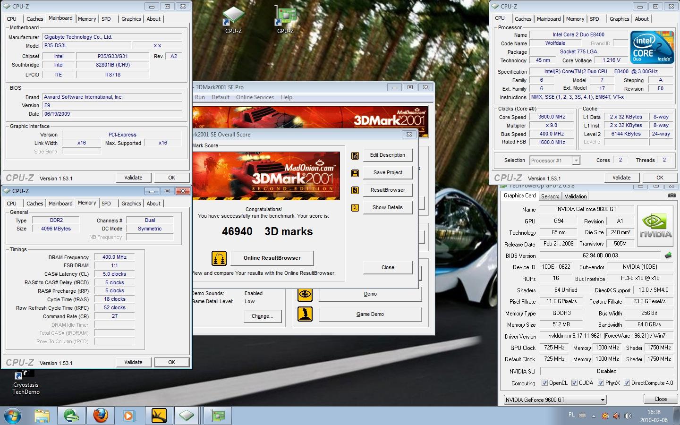Toggle the PhysX checkbox
Viewport: 680px width, 425px height.
(601, 383)
